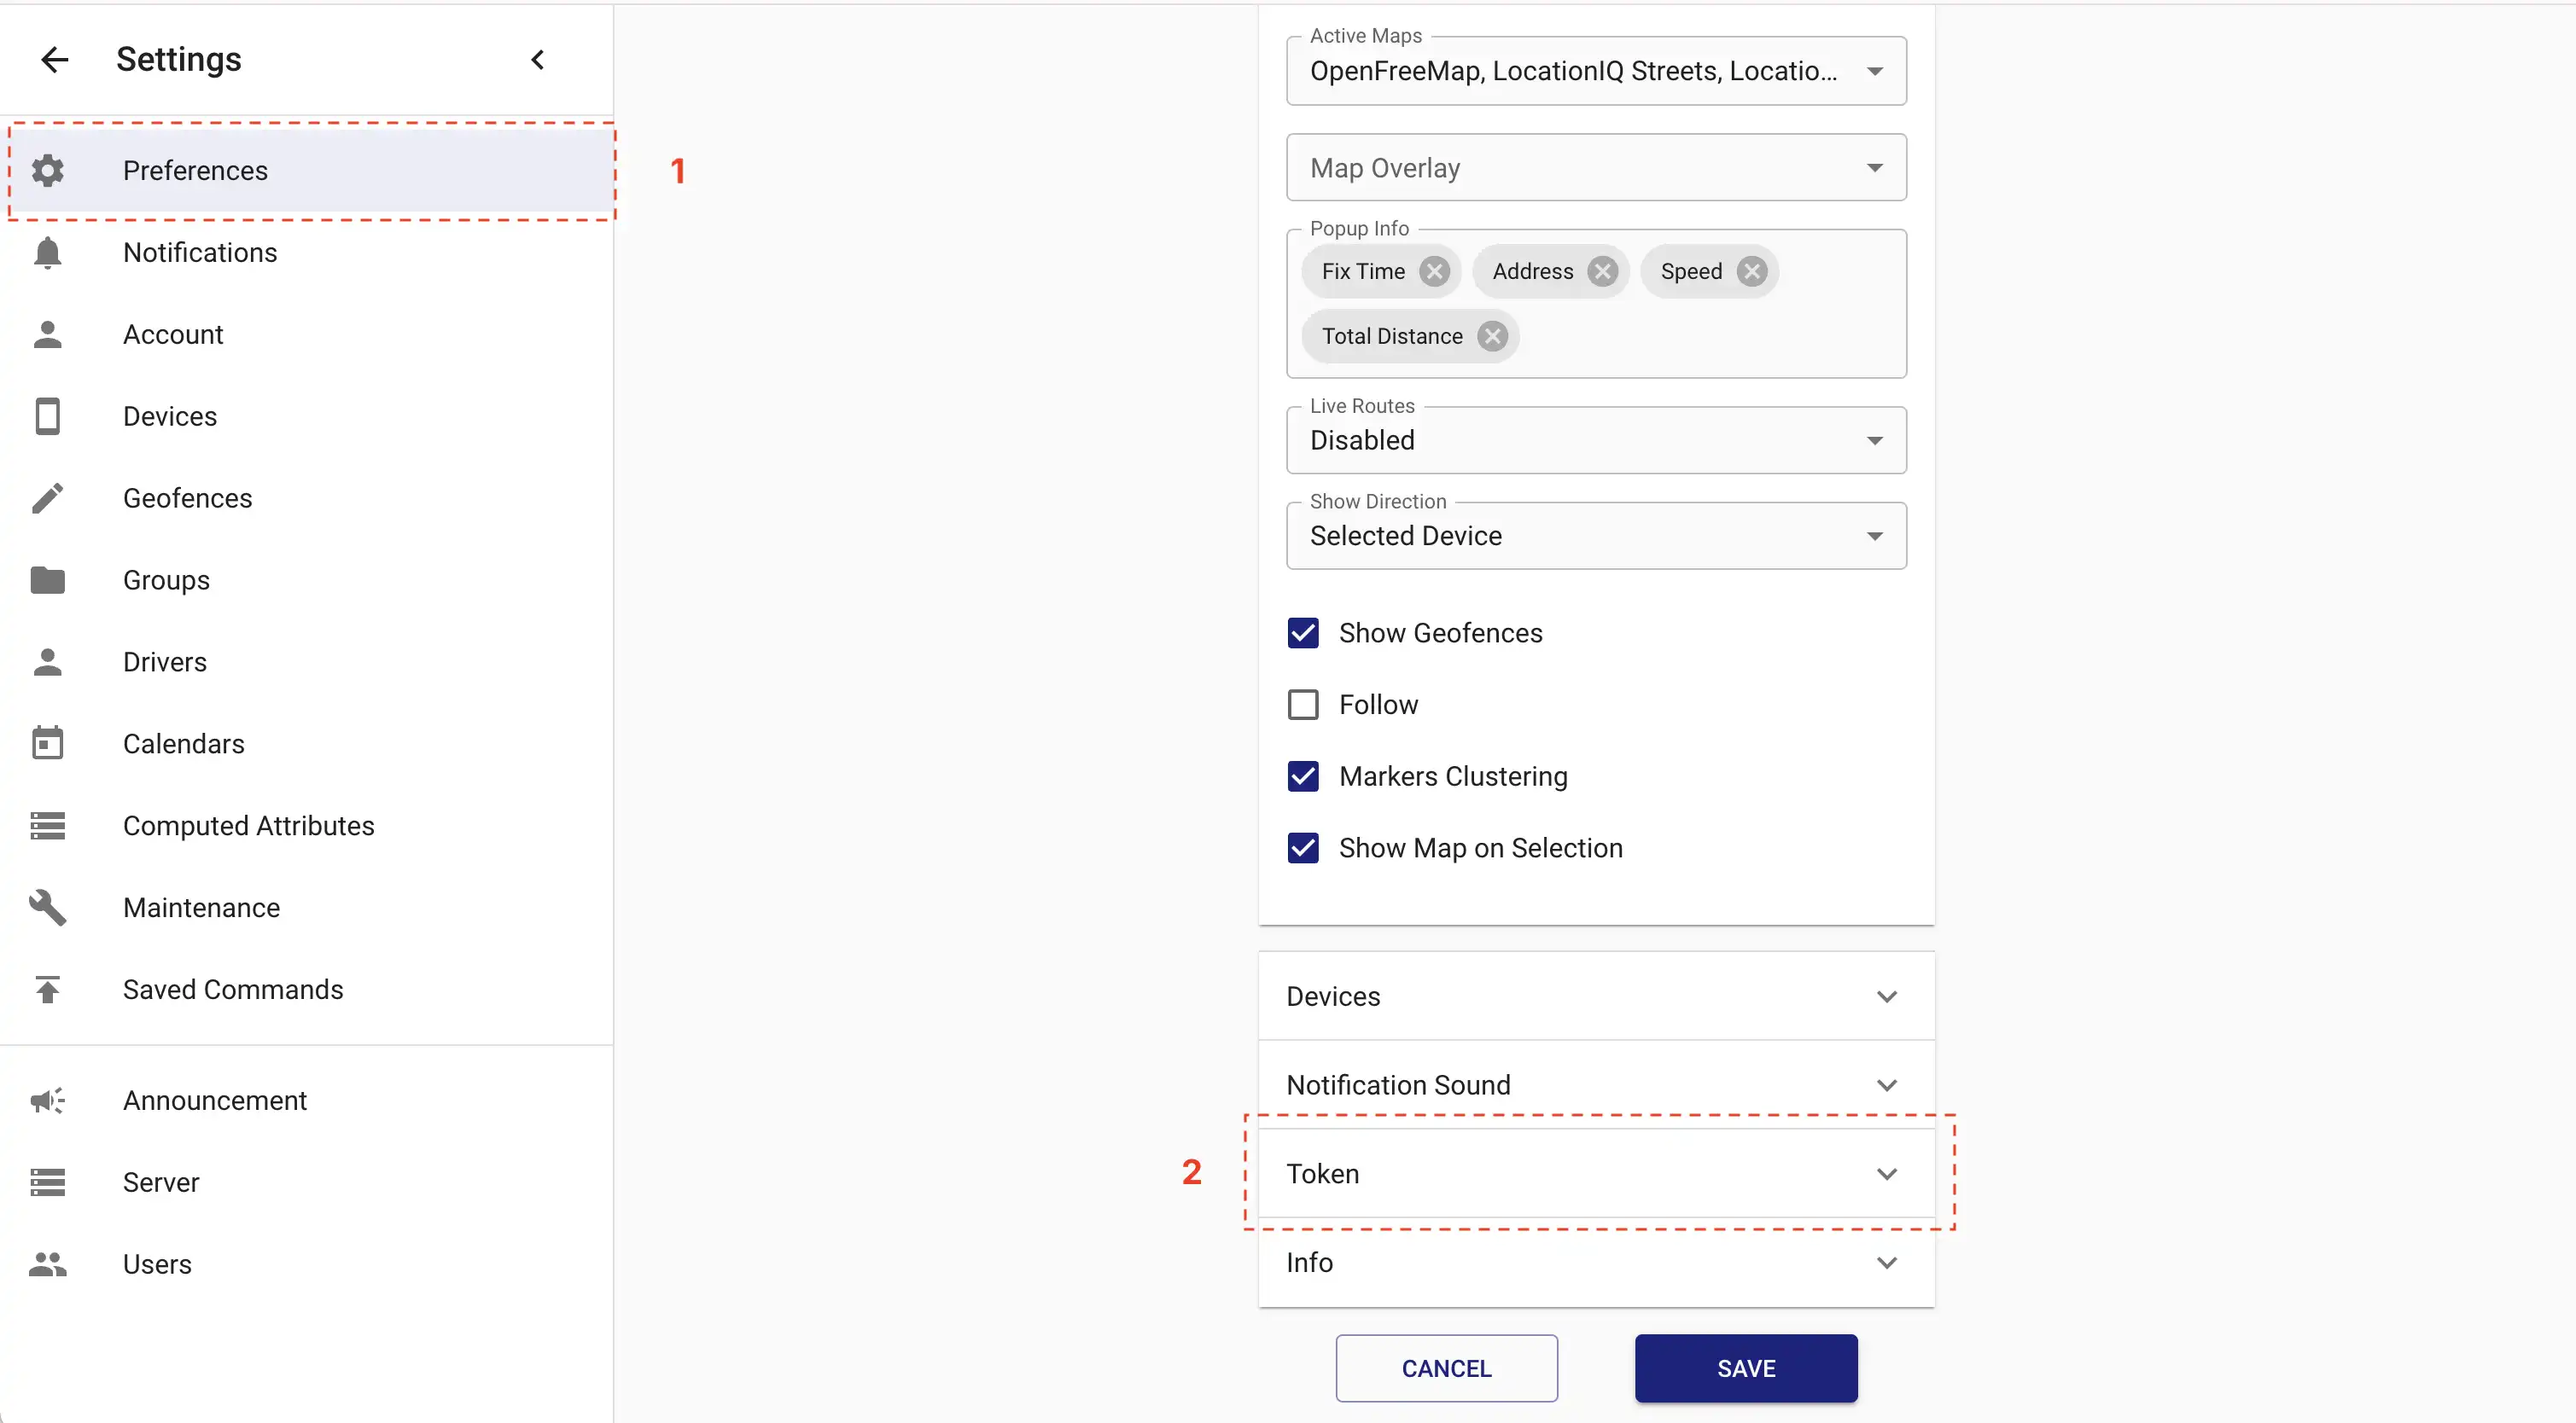Screen dimensions: 2576x1423
Task: Enable the Follow option
Action: coord(1303,705)
